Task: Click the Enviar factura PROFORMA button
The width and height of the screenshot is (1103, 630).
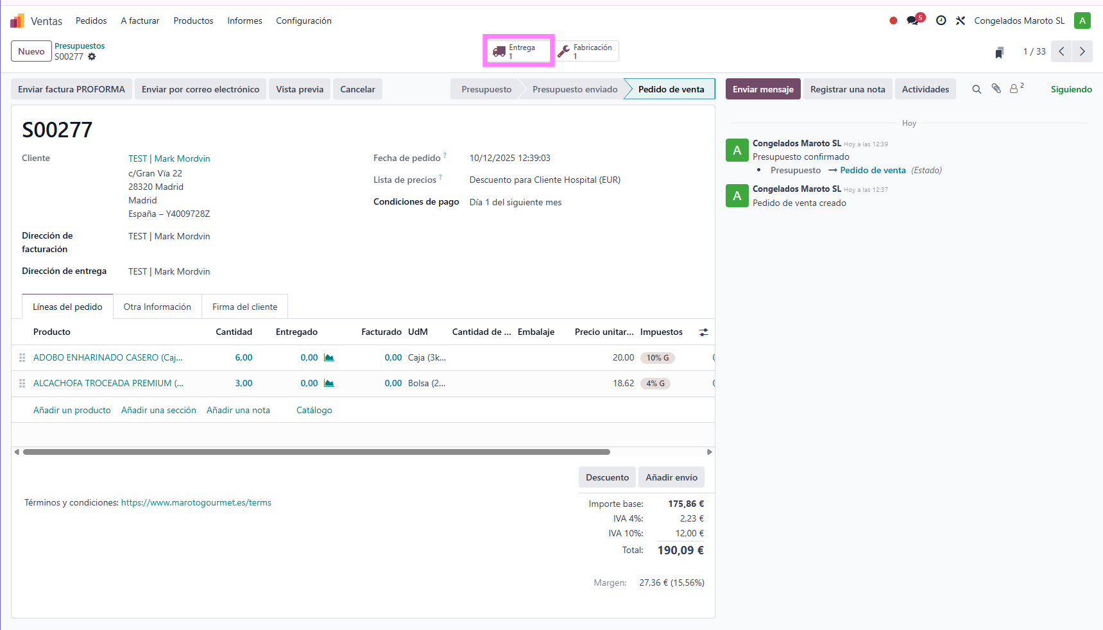Action: [x=71, y=89]
